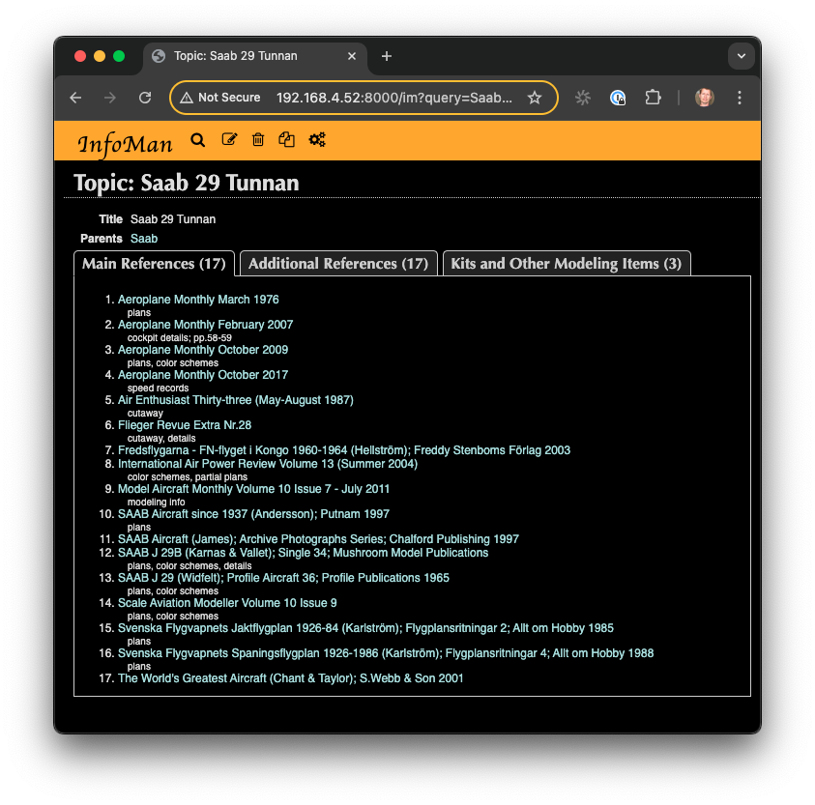Screen dimensions: 815x805
Task: Open the Chrome three-dot menu
Action: (x=740, y=98)
